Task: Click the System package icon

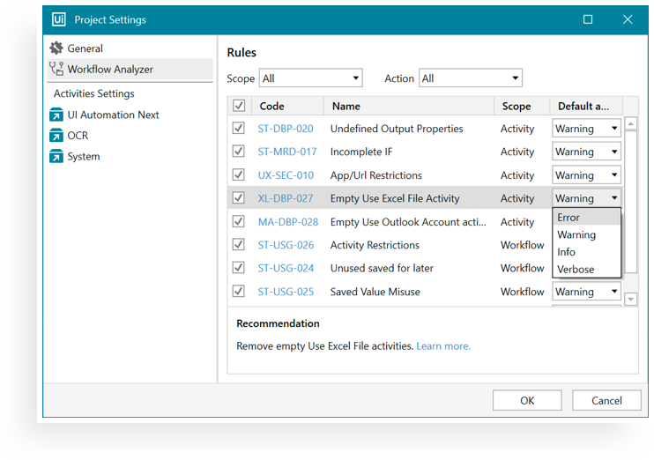Action: pos(56,156)
